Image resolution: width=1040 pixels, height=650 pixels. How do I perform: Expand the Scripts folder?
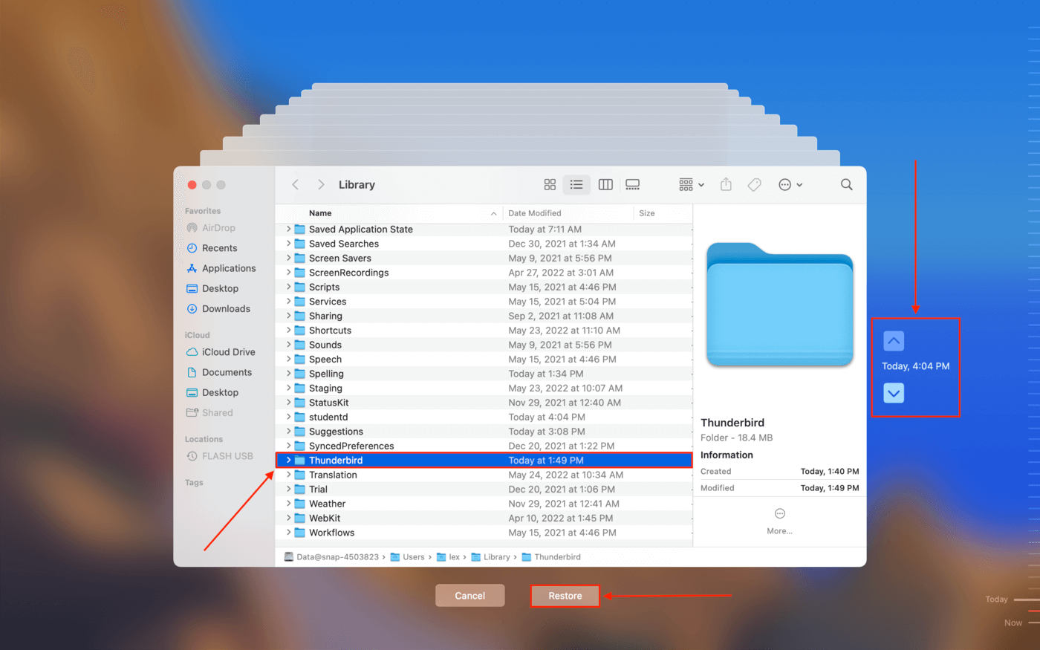[288, 287]
